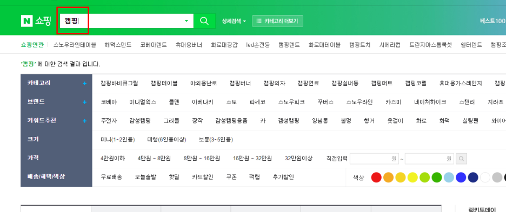
Task: Open the search box autocomplete dropdown arrow
Action: [186, 21]
